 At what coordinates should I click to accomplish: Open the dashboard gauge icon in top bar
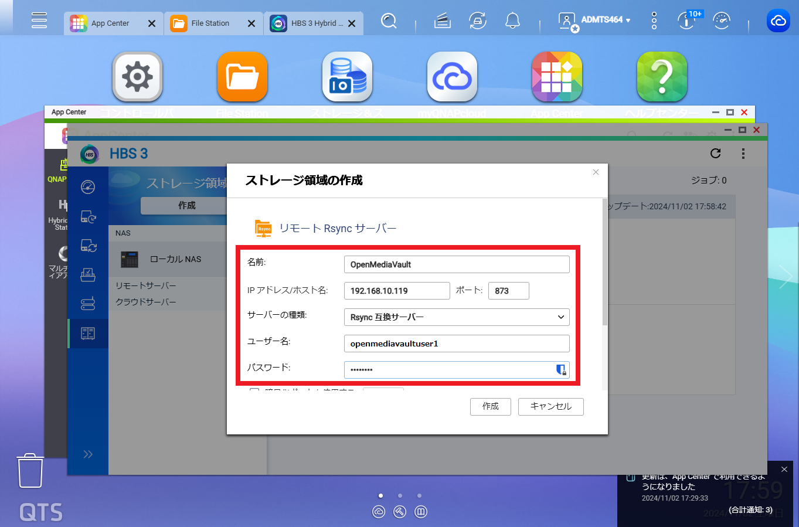[x=722, y=21]
